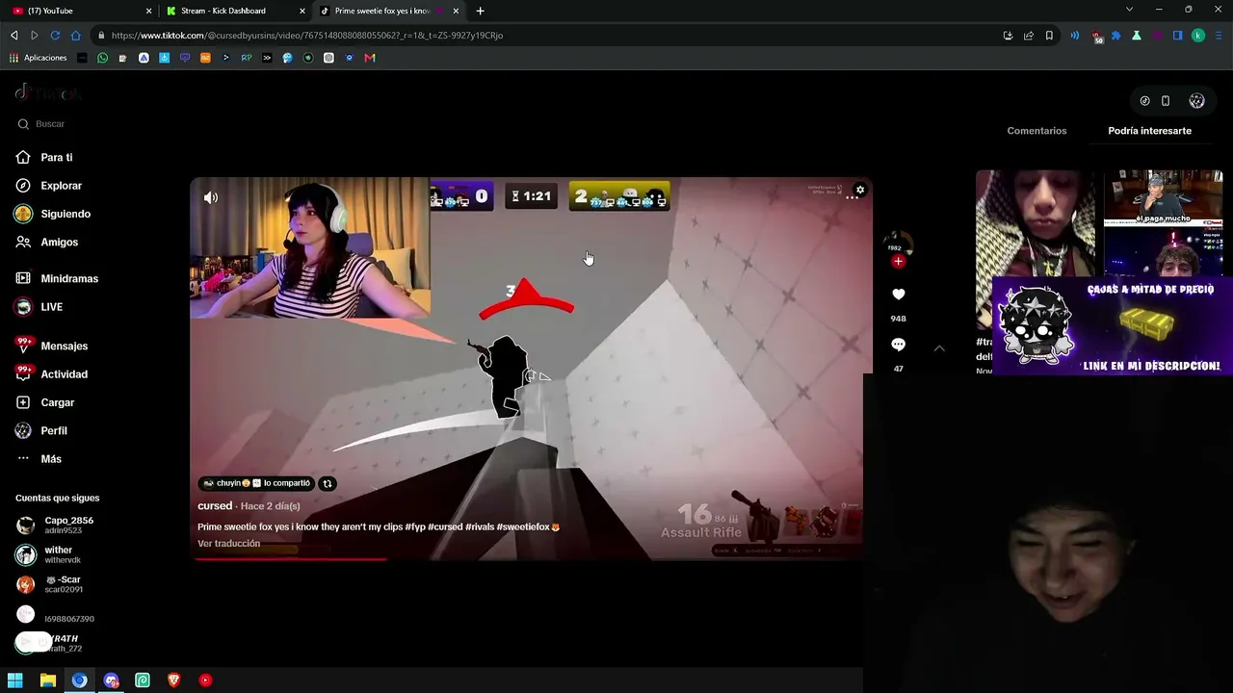Open the repost icon beside chuyin
Screen dimensions: 1233x693
click(x=328, y=483)
